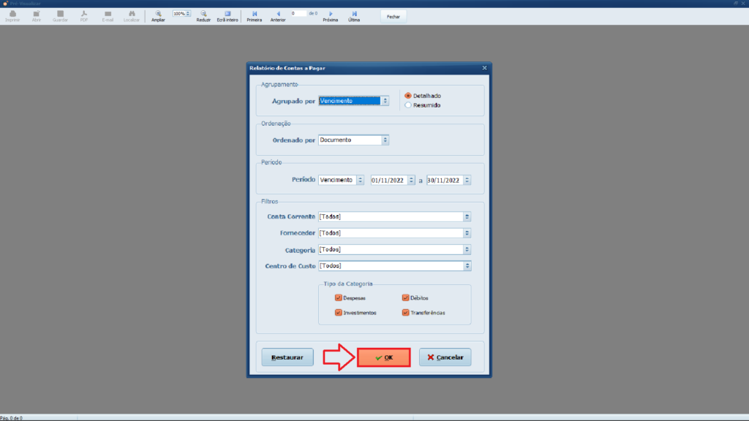Go to Anterior page arrow
Image resolution: width=749 pixels, height=421 pixels.
click(278, 16)
